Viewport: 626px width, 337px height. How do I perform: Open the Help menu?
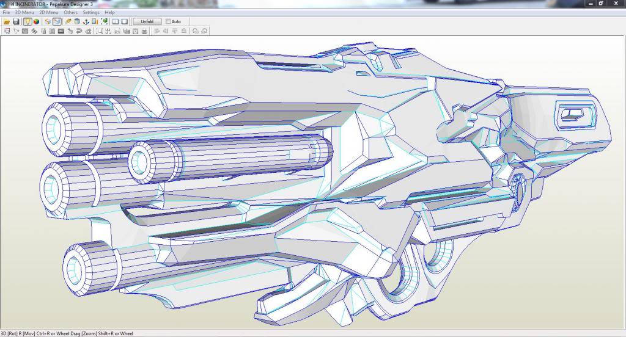tap(110, 12)
